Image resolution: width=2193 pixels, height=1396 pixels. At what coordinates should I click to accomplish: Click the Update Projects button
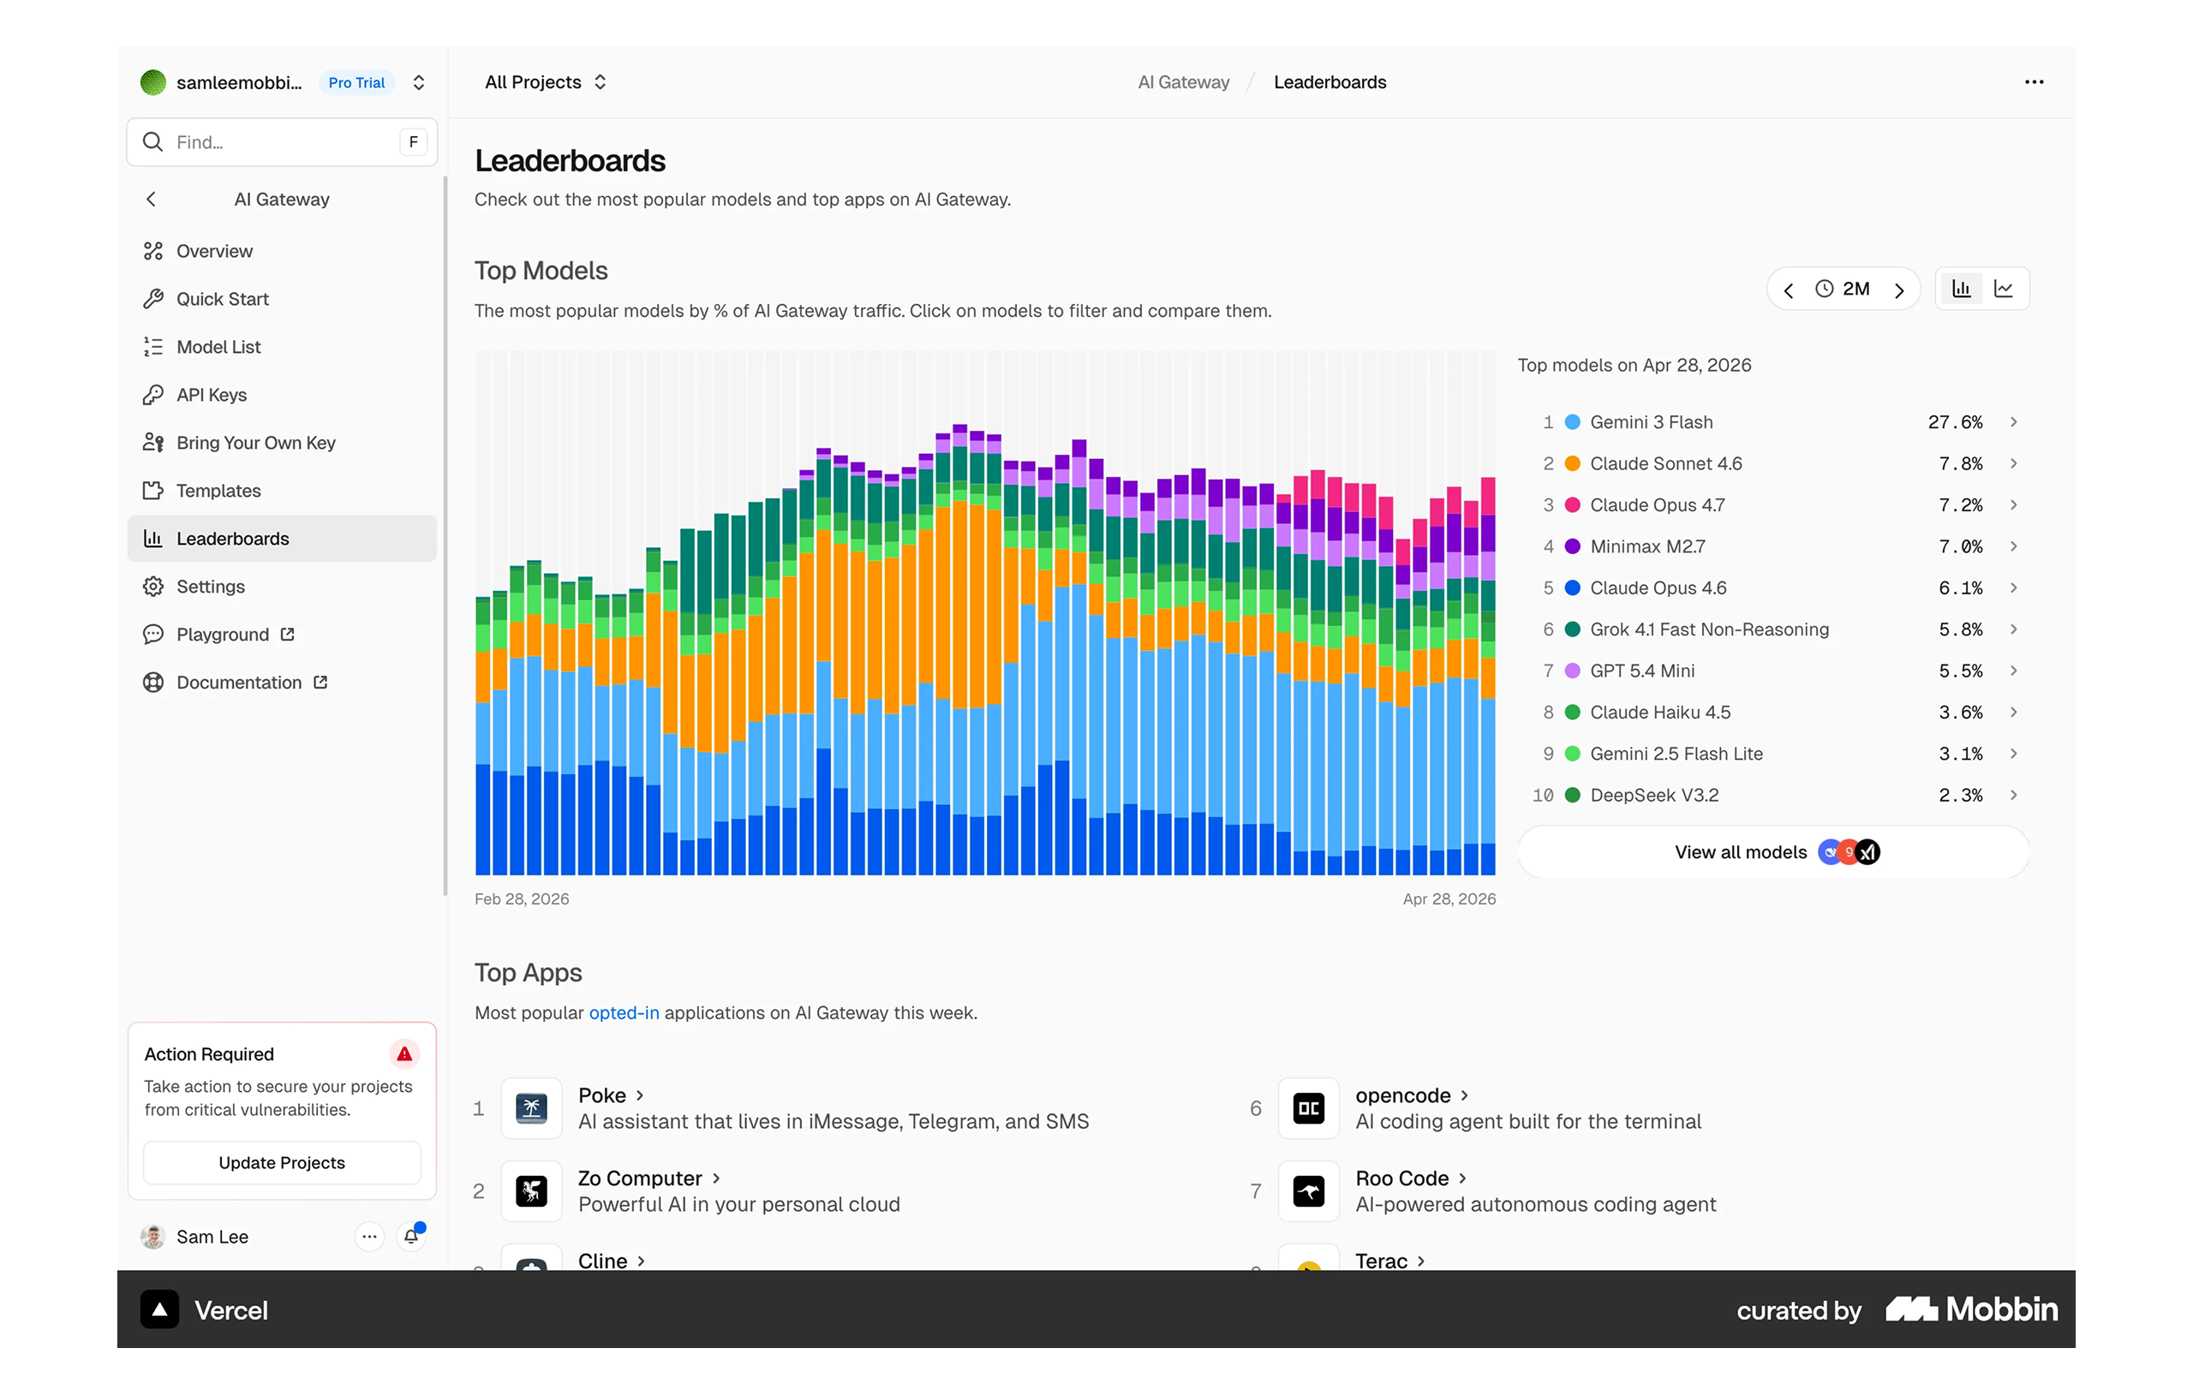click(x=283, y=1163)
